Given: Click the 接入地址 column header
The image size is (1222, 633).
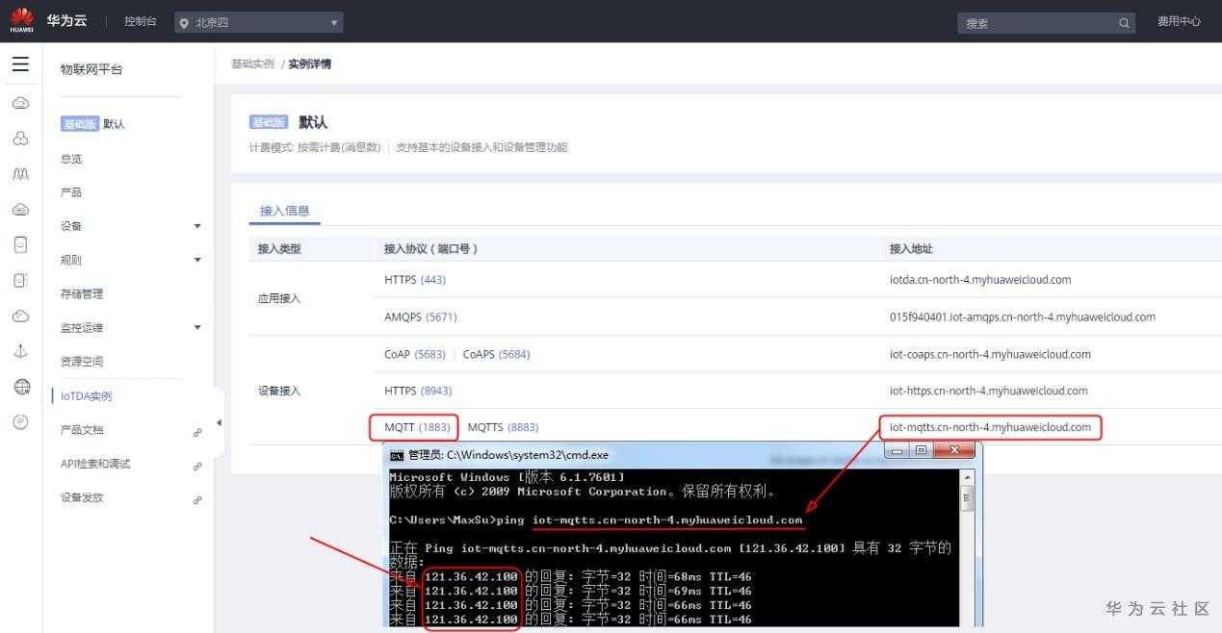Looking at the screenshot, I should (x=911, y=248).
